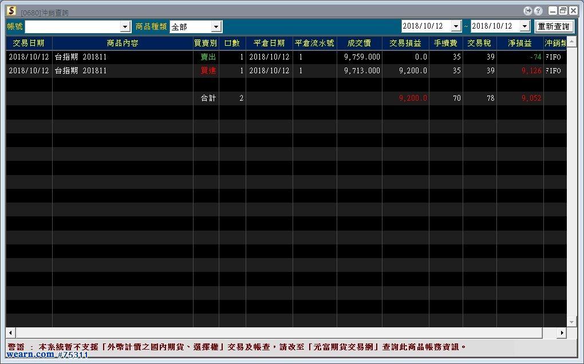Click the horizontal scrollbar left arrow
Image resolution: width=584 pixels, height=364 pixels.
pos(10,333)
